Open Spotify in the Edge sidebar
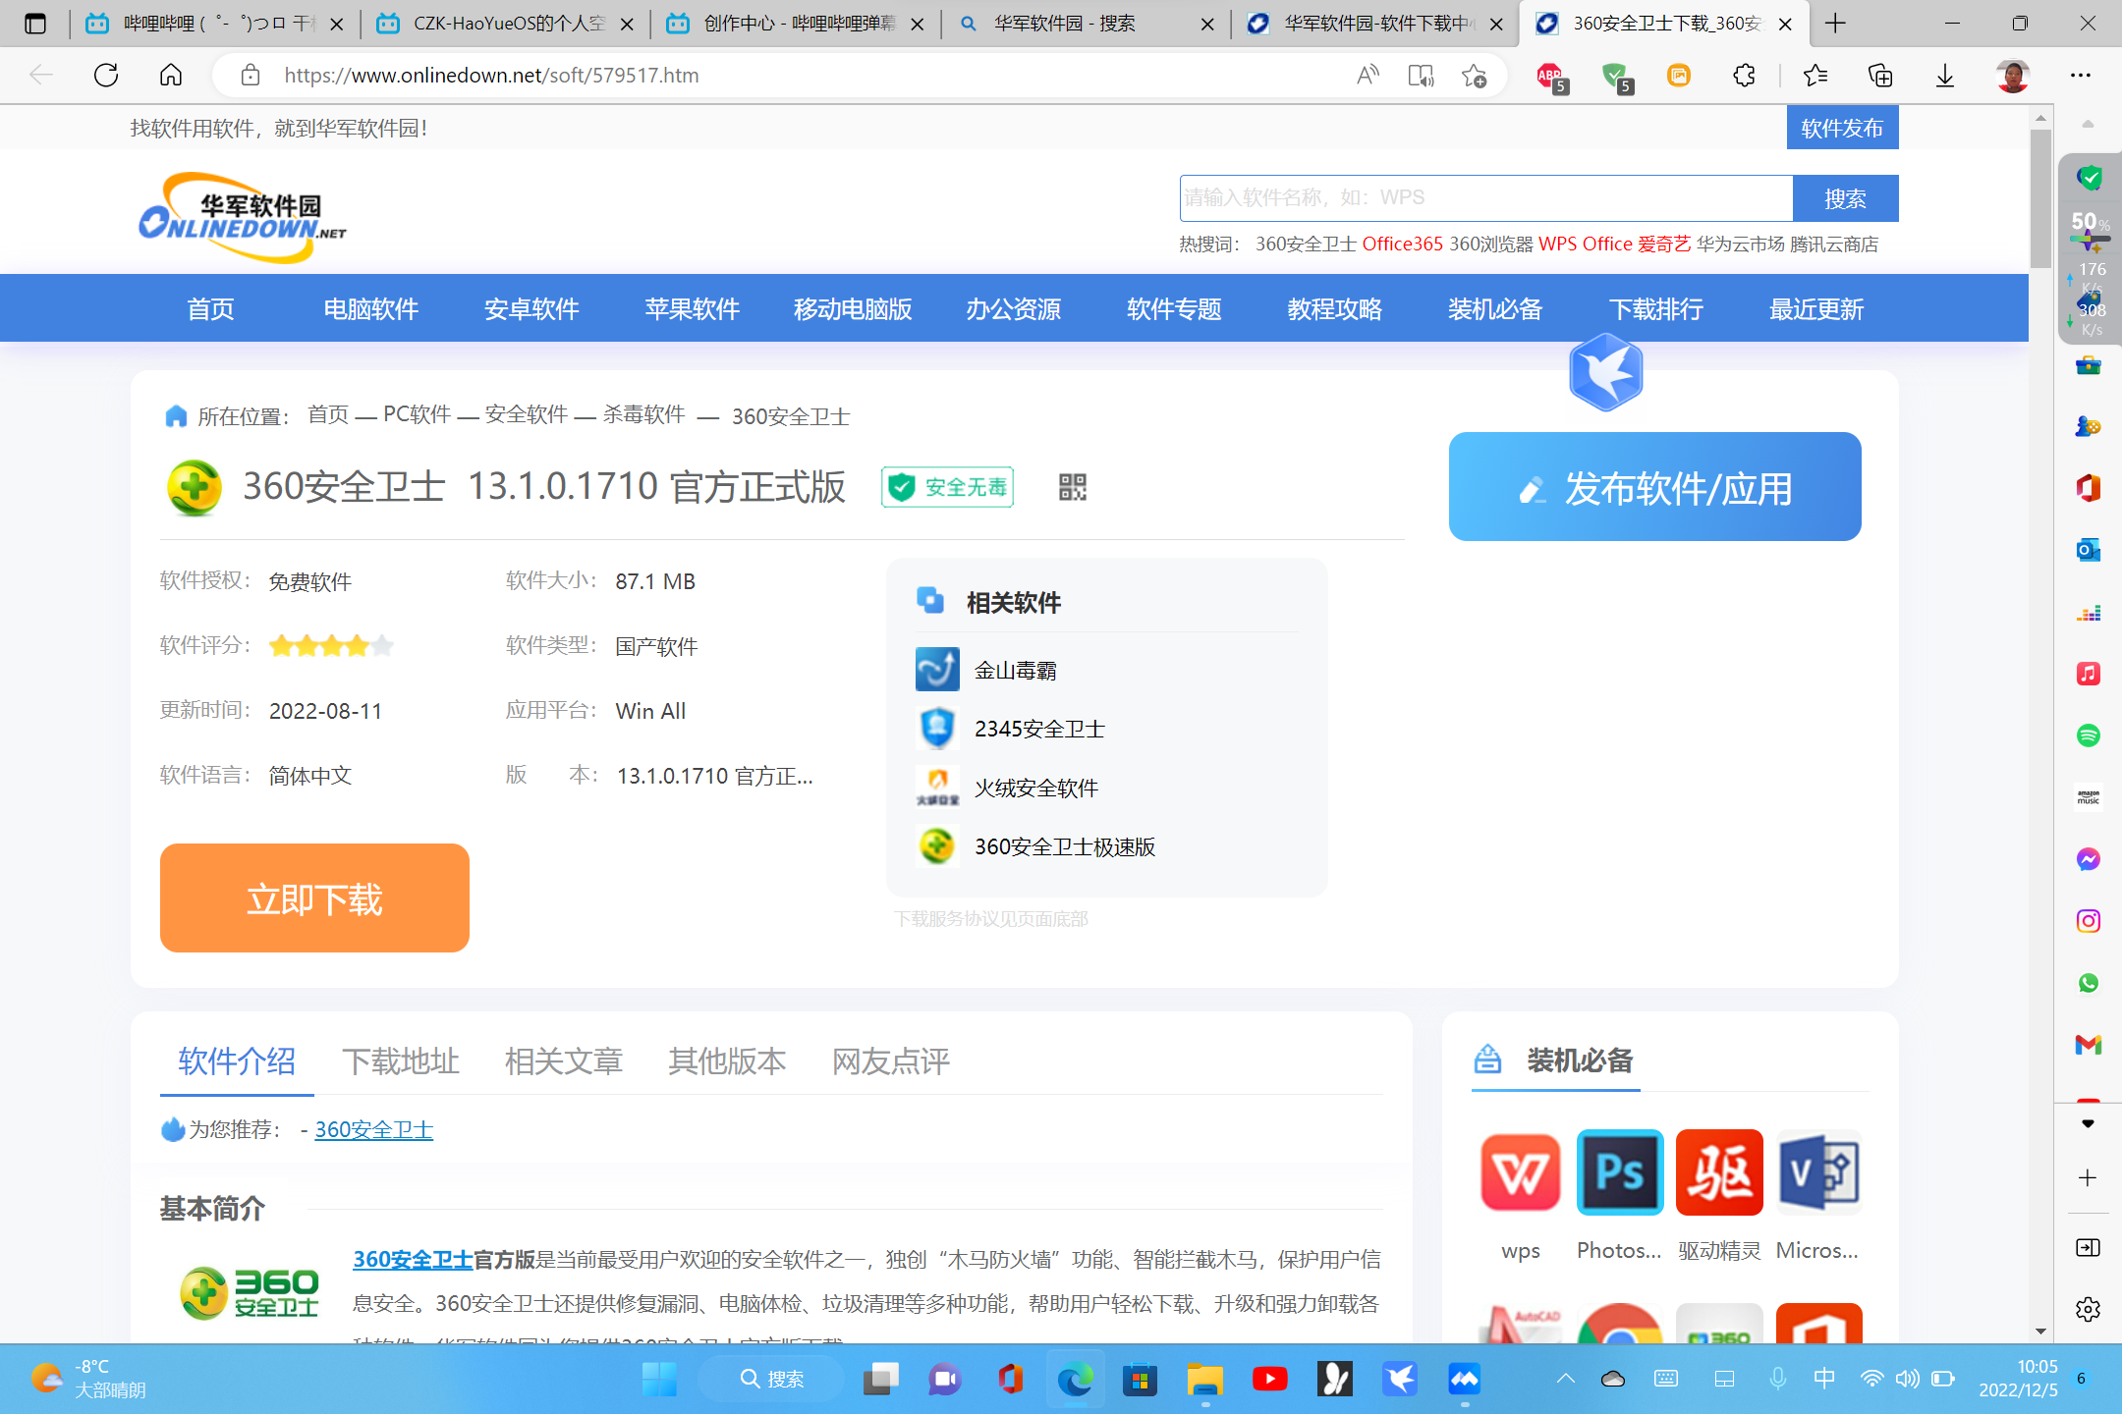Screen dimensions: 2122x1414 (2089, 735)
